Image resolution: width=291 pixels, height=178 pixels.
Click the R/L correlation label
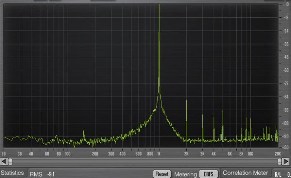(x=278, y=174)
